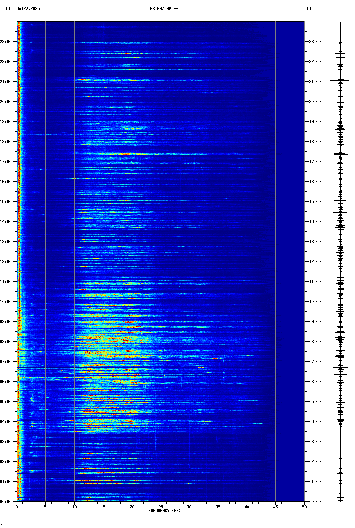Click 17:00 on the right time axis

[x=315, y=162]
